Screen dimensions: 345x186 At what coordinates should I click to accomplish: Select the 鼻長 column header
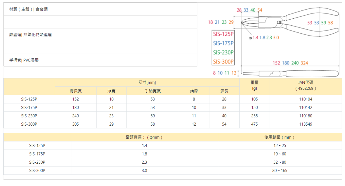224,91
